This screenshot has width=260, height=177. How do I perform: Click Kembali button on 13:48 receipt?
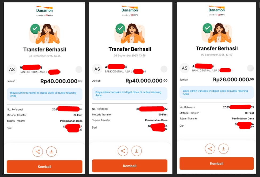[130, 166]
